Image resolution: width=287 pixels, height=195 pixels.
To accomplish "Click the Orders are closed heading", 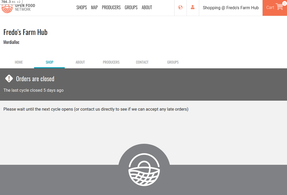I will (35, 79).
